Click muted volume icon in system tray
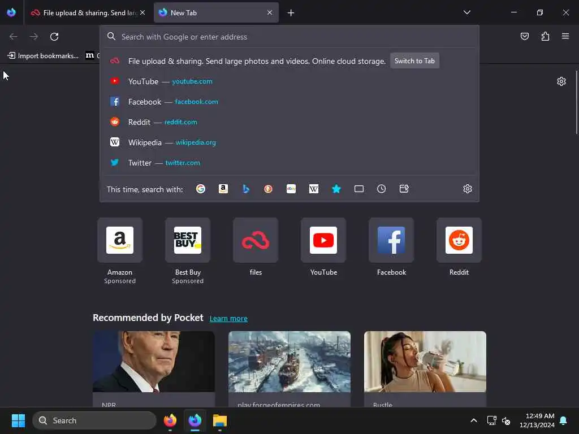The height and width of the screenshot is (434, 579). [506, 420]
